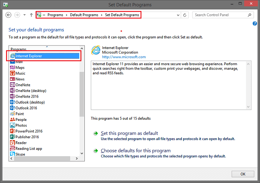The height and width of the screenshot is (183, 260).
Task: Click the search magnifier icon
Action: point(249,15)
